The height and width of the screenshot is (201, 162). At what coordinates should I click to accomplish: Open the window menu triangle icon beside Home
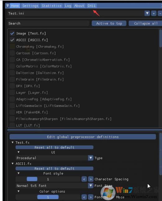[x=7, y=6]
